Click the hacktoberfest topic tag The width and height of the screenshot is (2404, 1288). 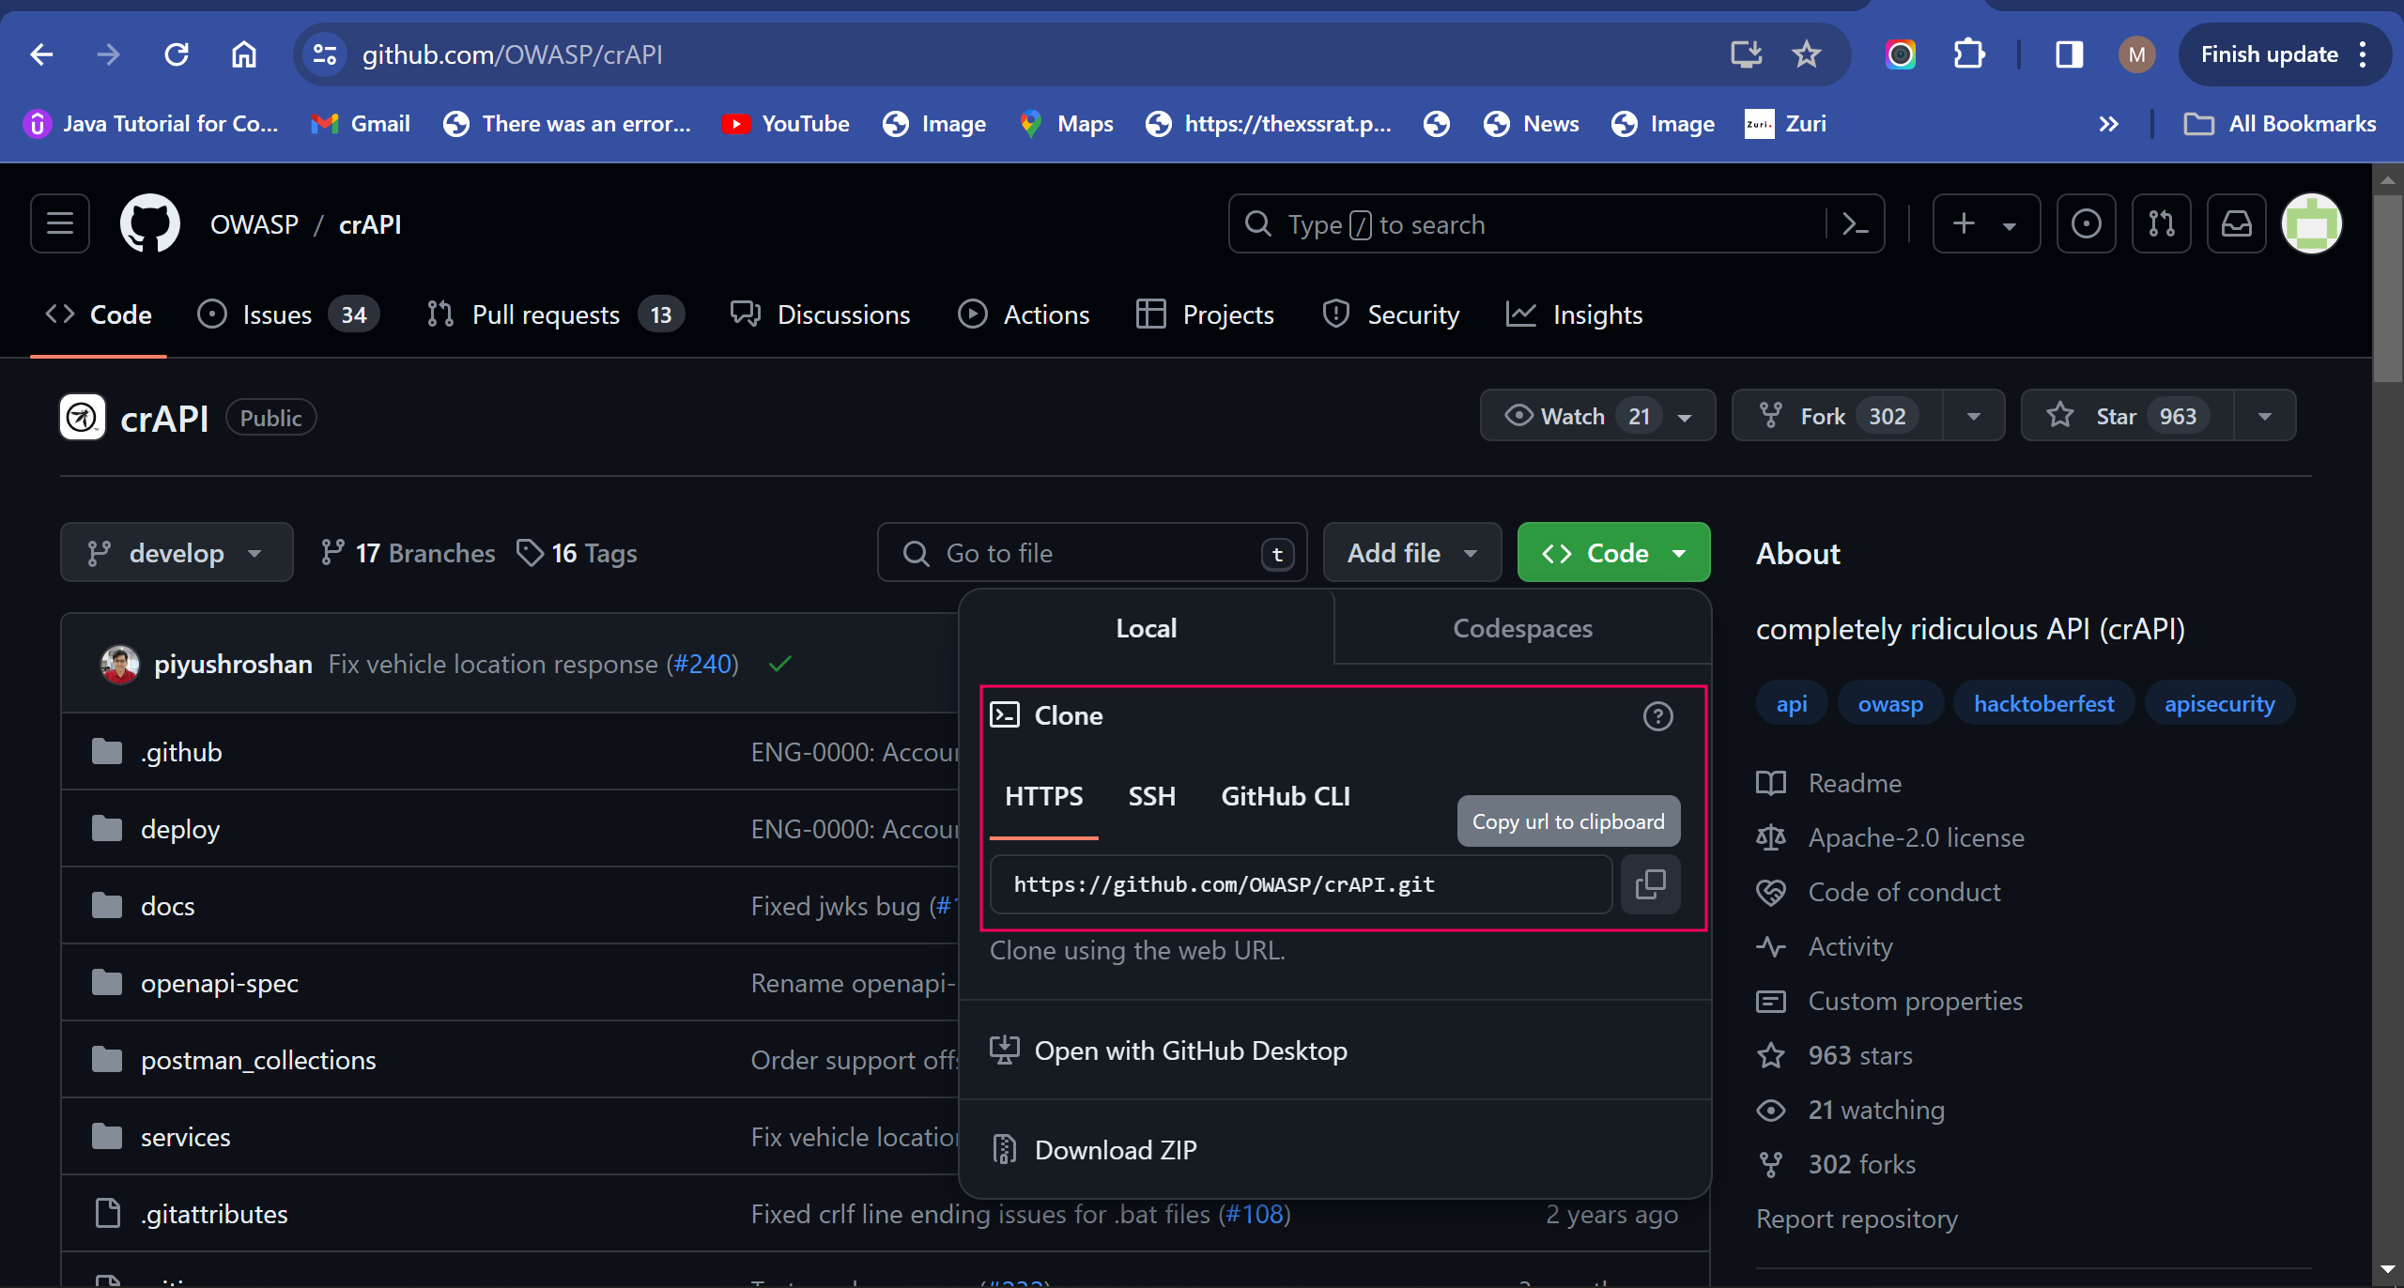(x=2043, y=703)
